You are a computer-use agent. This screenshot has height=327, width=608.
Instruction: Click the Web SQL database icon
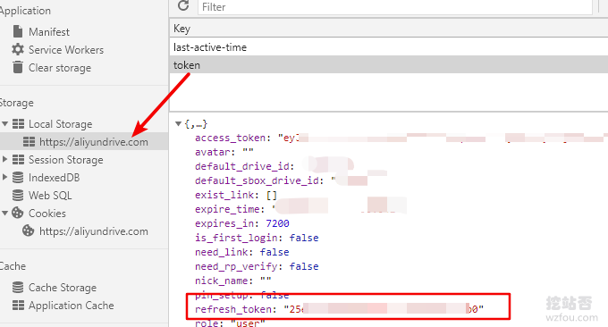[18, 196]
